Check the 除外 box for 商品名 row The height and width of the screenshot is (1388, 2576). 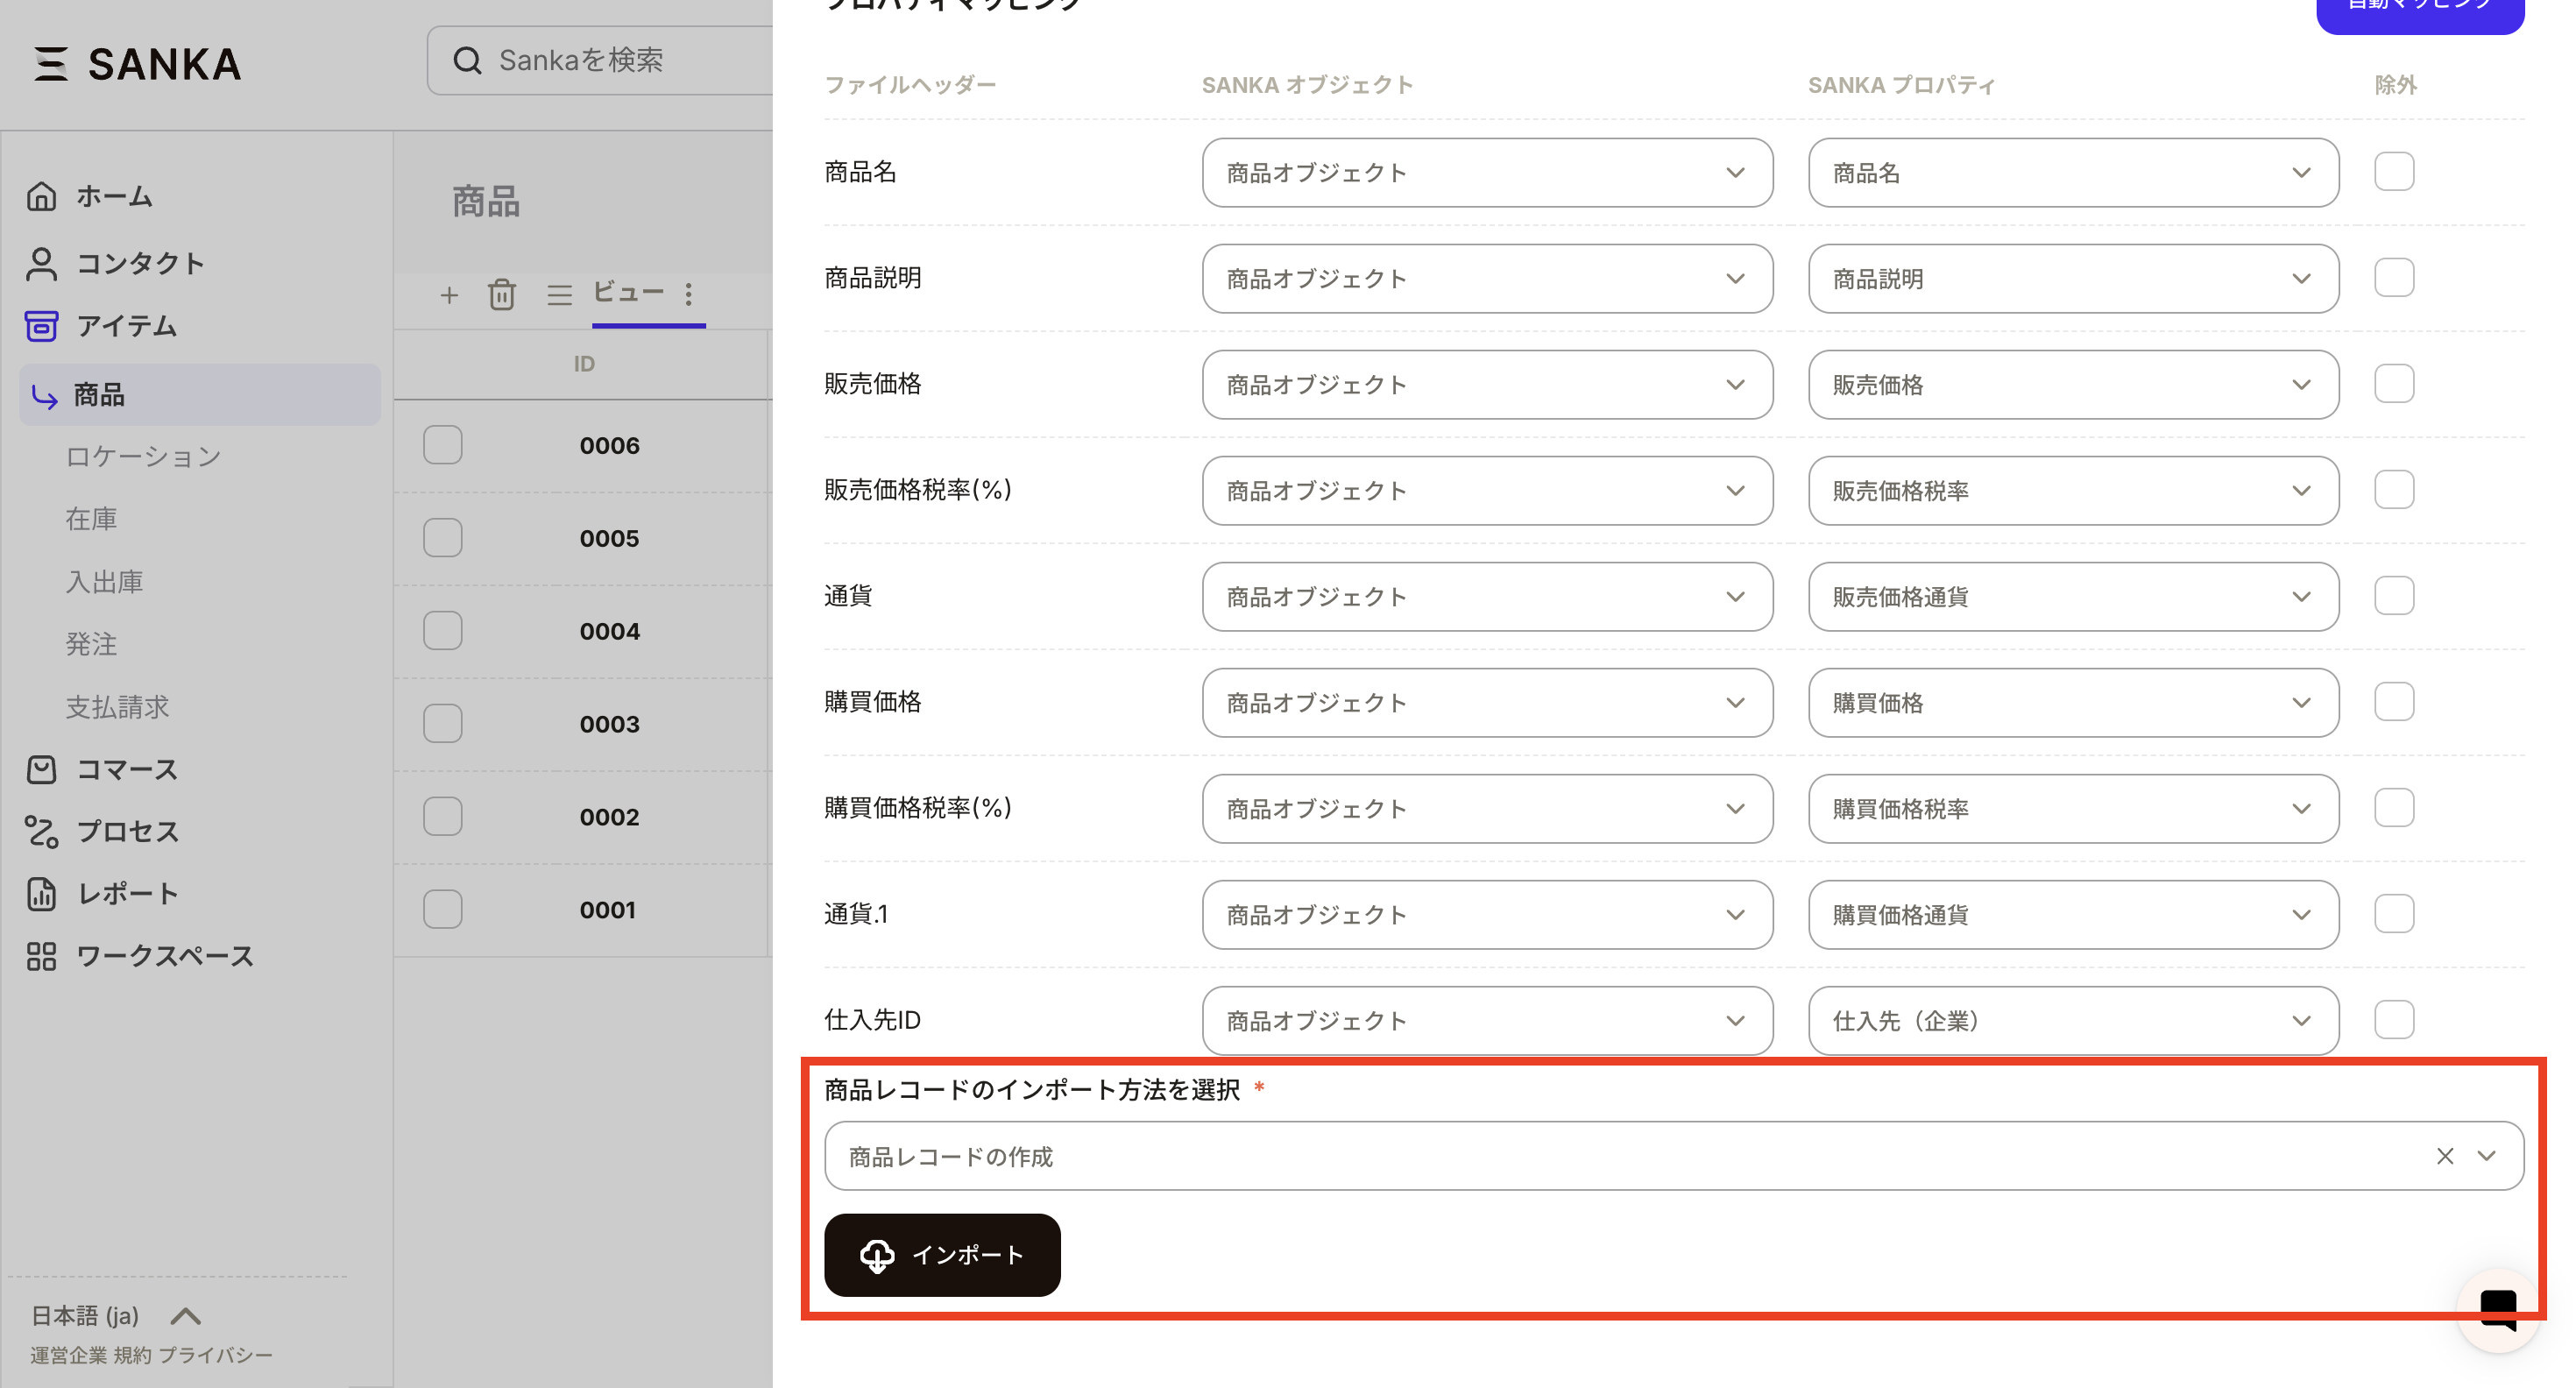[2394, 172]
